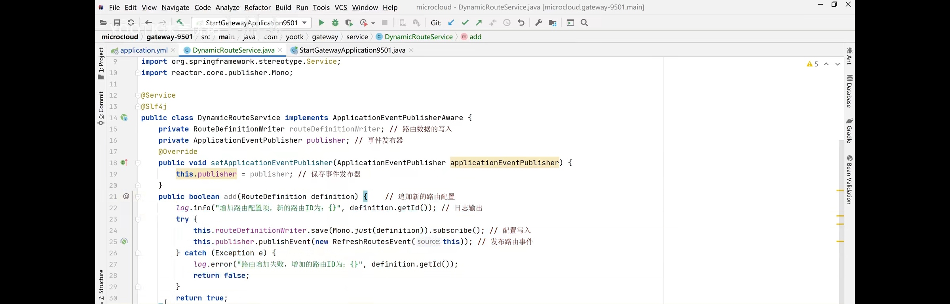Screen dimensions: 950x304
Task: Open the Structure tool window
Action: click(101, 286)
